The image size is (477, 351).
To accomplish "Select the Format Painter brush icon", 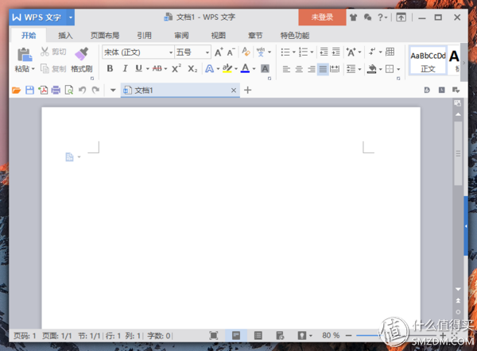I will pyautogui.click(x=82, y=54).
